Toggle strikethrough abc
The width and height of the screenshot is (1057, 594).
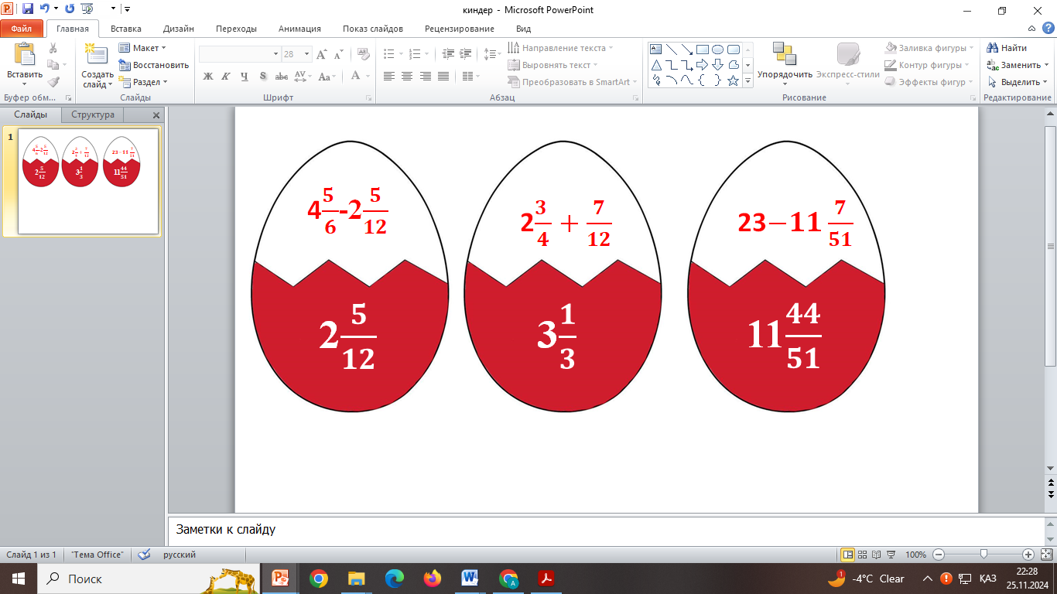coord(282,76)
